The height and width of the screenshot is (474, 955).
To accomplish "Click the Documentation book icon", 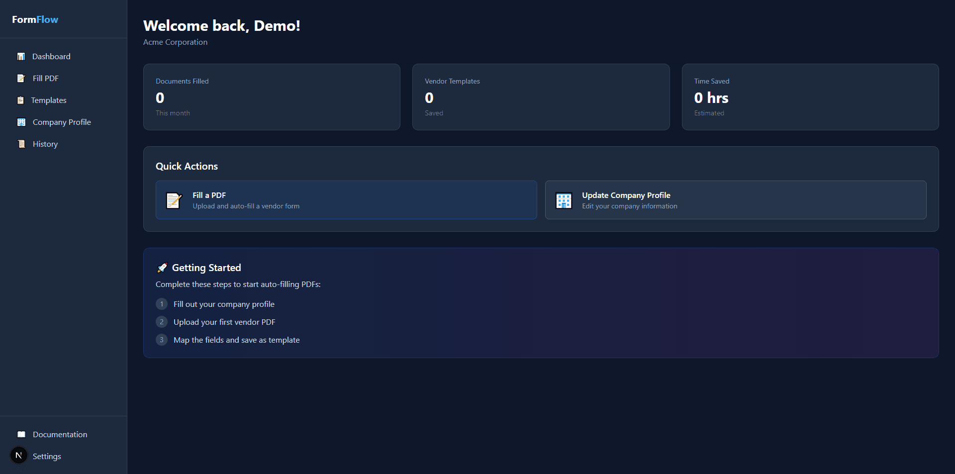I will click(21, 435).
